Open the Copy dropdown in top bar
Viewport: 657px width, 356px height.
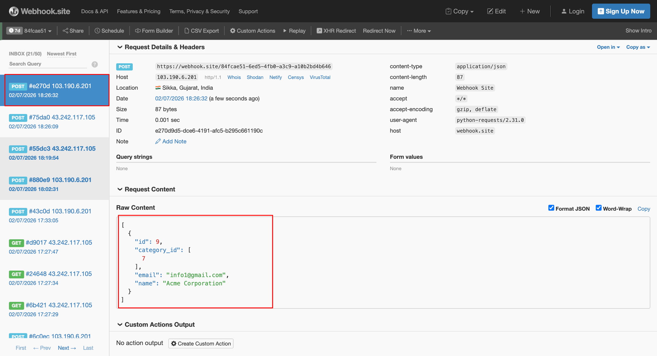[460, 11]
